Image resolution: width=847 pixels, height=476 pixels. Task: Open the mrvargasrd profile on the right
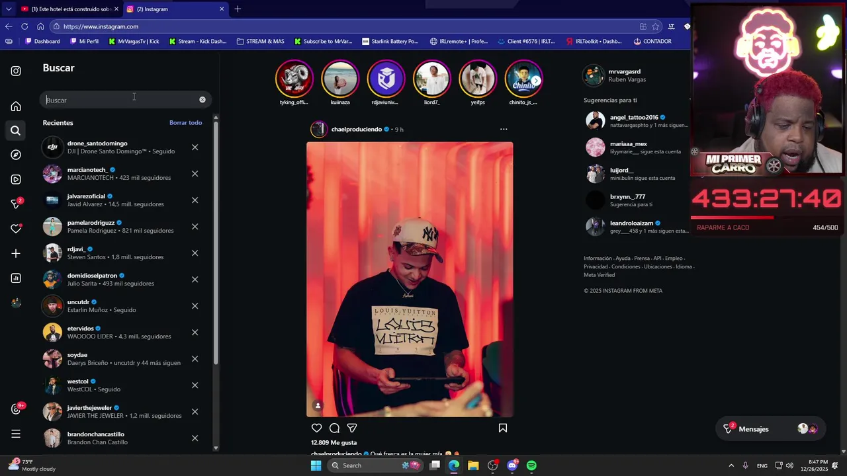[x=624, y=71]
